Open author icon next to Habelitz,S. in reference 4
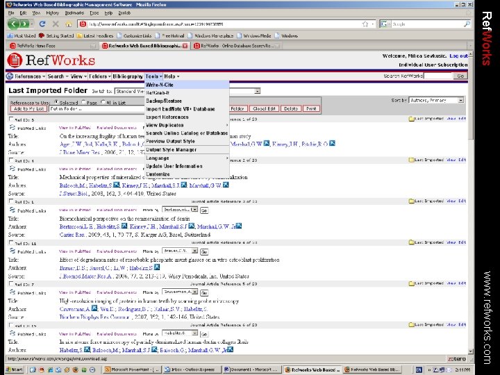500x375 pixels. (x=157, y=267)
